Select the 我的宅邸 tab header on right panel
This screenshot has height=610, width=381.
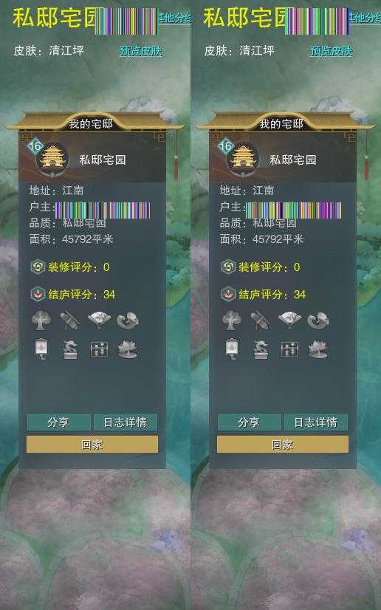[281, 124]
